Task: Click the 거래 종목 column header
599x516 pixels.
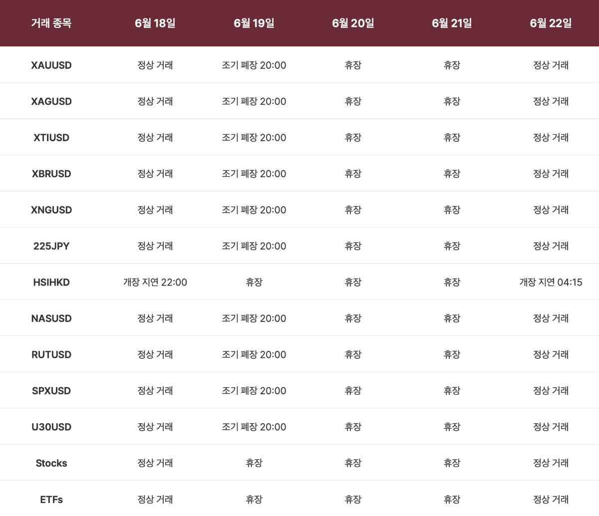Action: pos(51,23)
